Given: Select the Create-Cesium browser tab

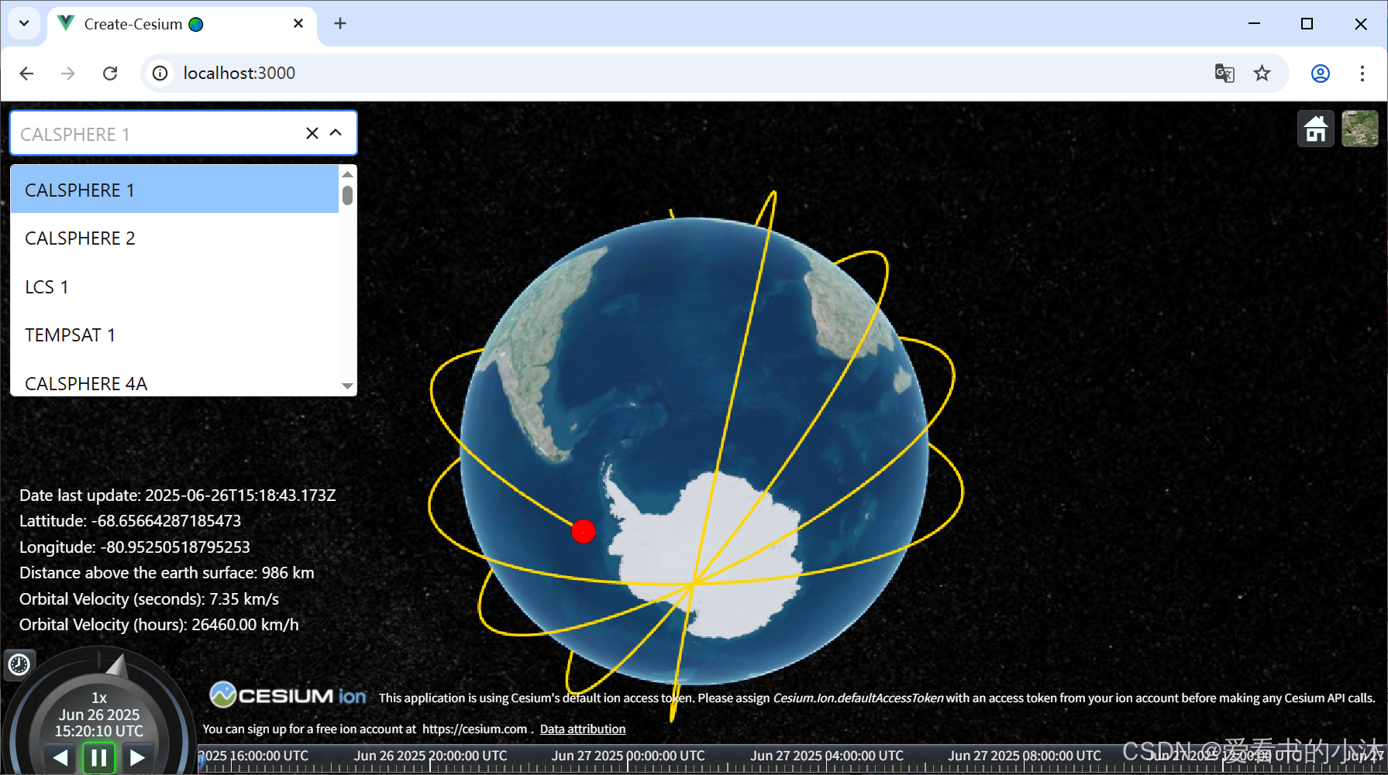Looking at the screenshot, I should 183,24.
